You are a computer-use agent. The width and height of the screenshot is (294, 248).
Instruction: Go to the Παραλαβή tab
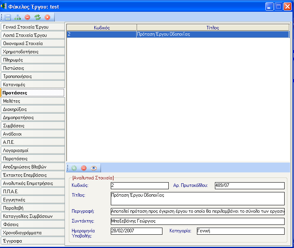tap(33, 208)
